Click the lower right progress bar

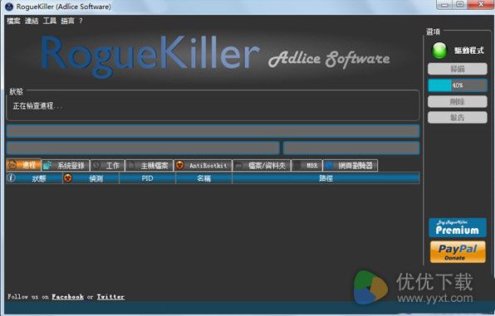(x=351, y=148)
